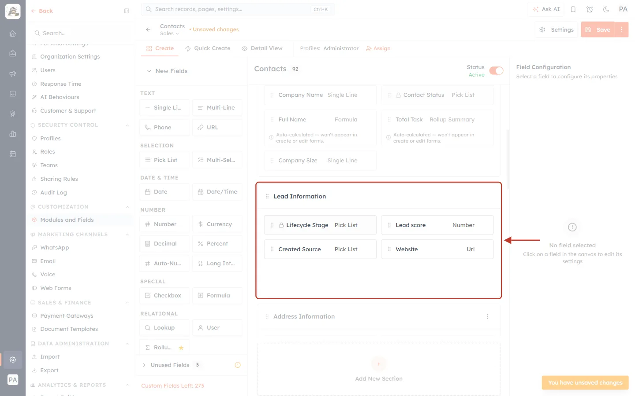This screenshot has width=635, height=396.
Task: Click the Assign profiles link
Action: pyautogui.click(x=378, y=48)
